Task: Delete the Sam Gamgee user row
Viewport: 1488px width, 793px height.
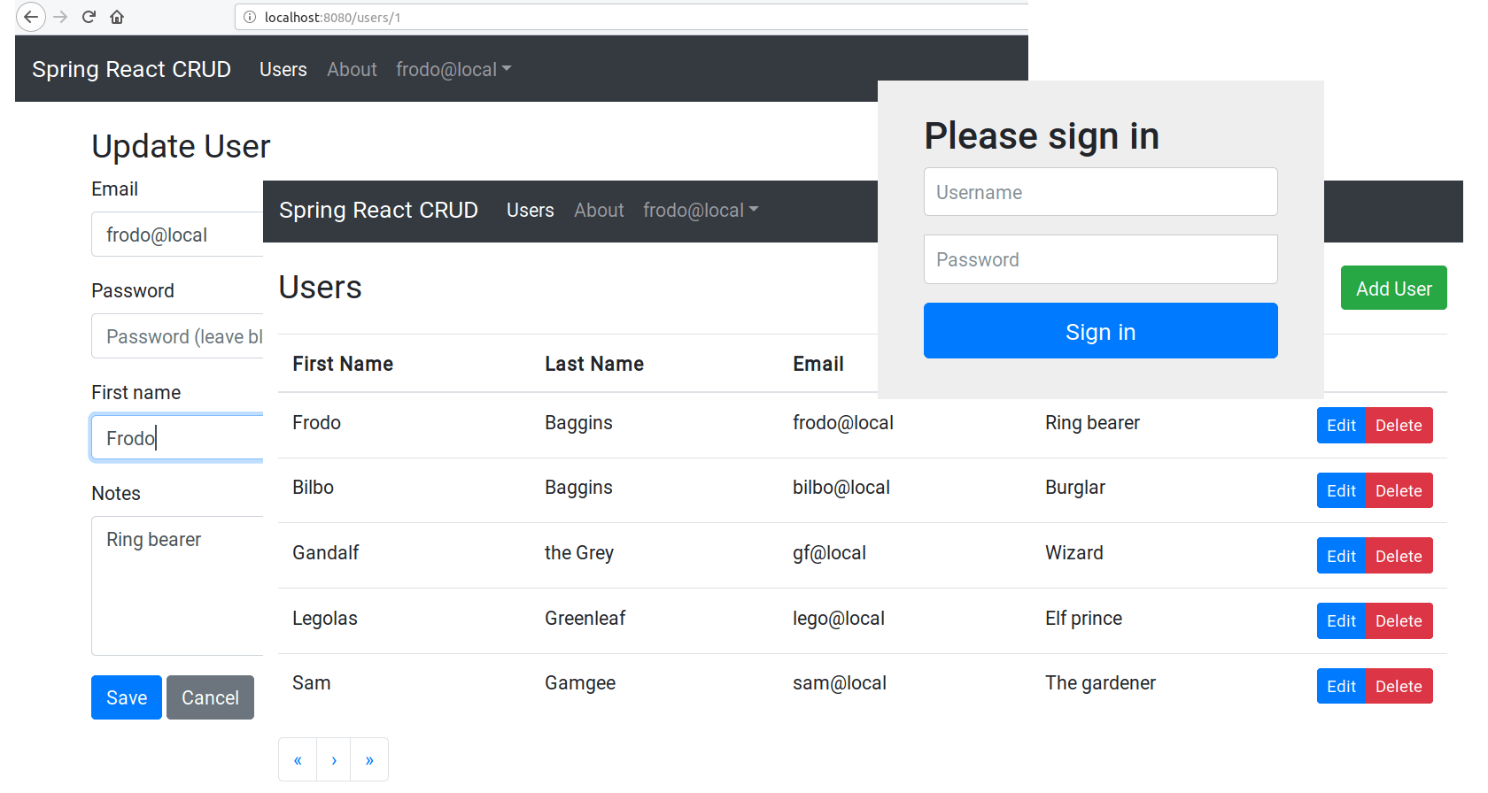Action: pos(1399,686)
